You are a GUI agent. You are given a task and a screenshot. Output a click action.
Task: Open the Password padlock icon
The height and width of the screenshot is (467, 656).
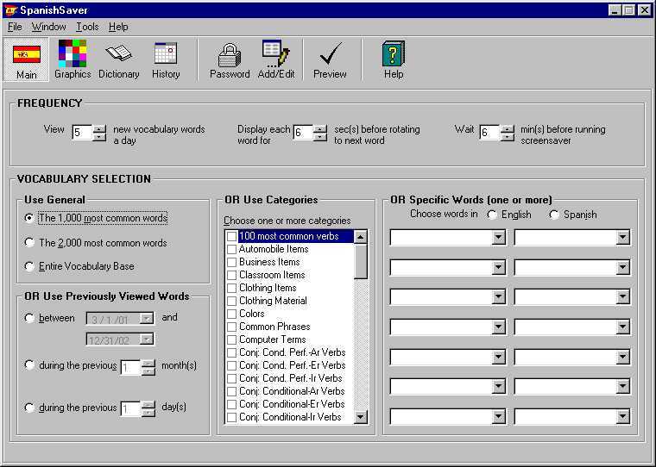(230, 59)
